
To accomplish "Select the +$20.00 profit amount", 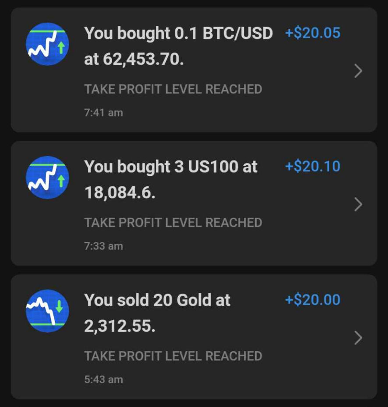I will coord(312,300).
